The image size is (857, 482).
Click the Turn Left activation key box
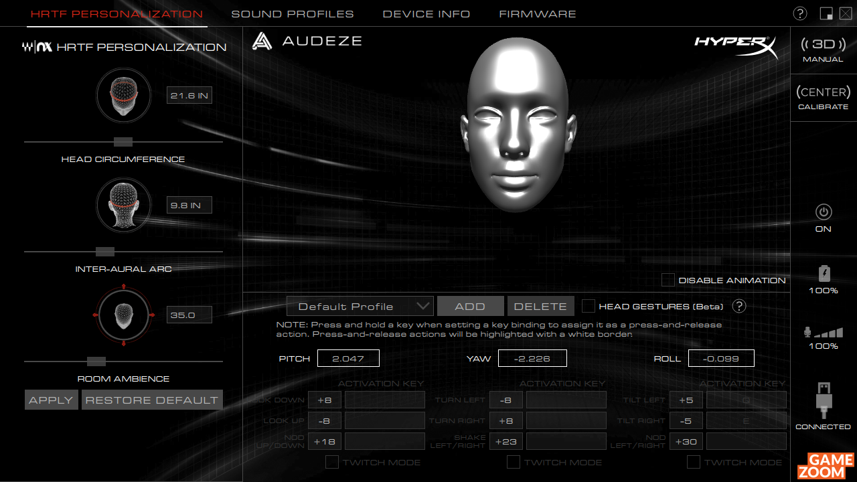[x=566, y=400]
